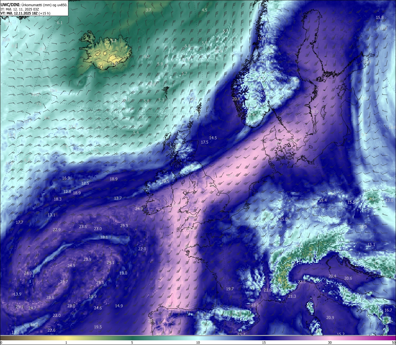The image size is (396, 345).
Task: Click the value 15.8 in the upper right corner
Action: (380, 17)
